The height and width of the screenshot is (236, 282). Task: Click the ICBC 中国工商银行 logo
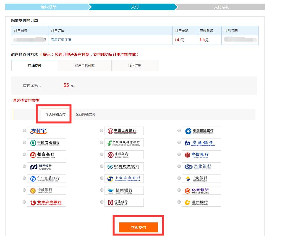124,131
